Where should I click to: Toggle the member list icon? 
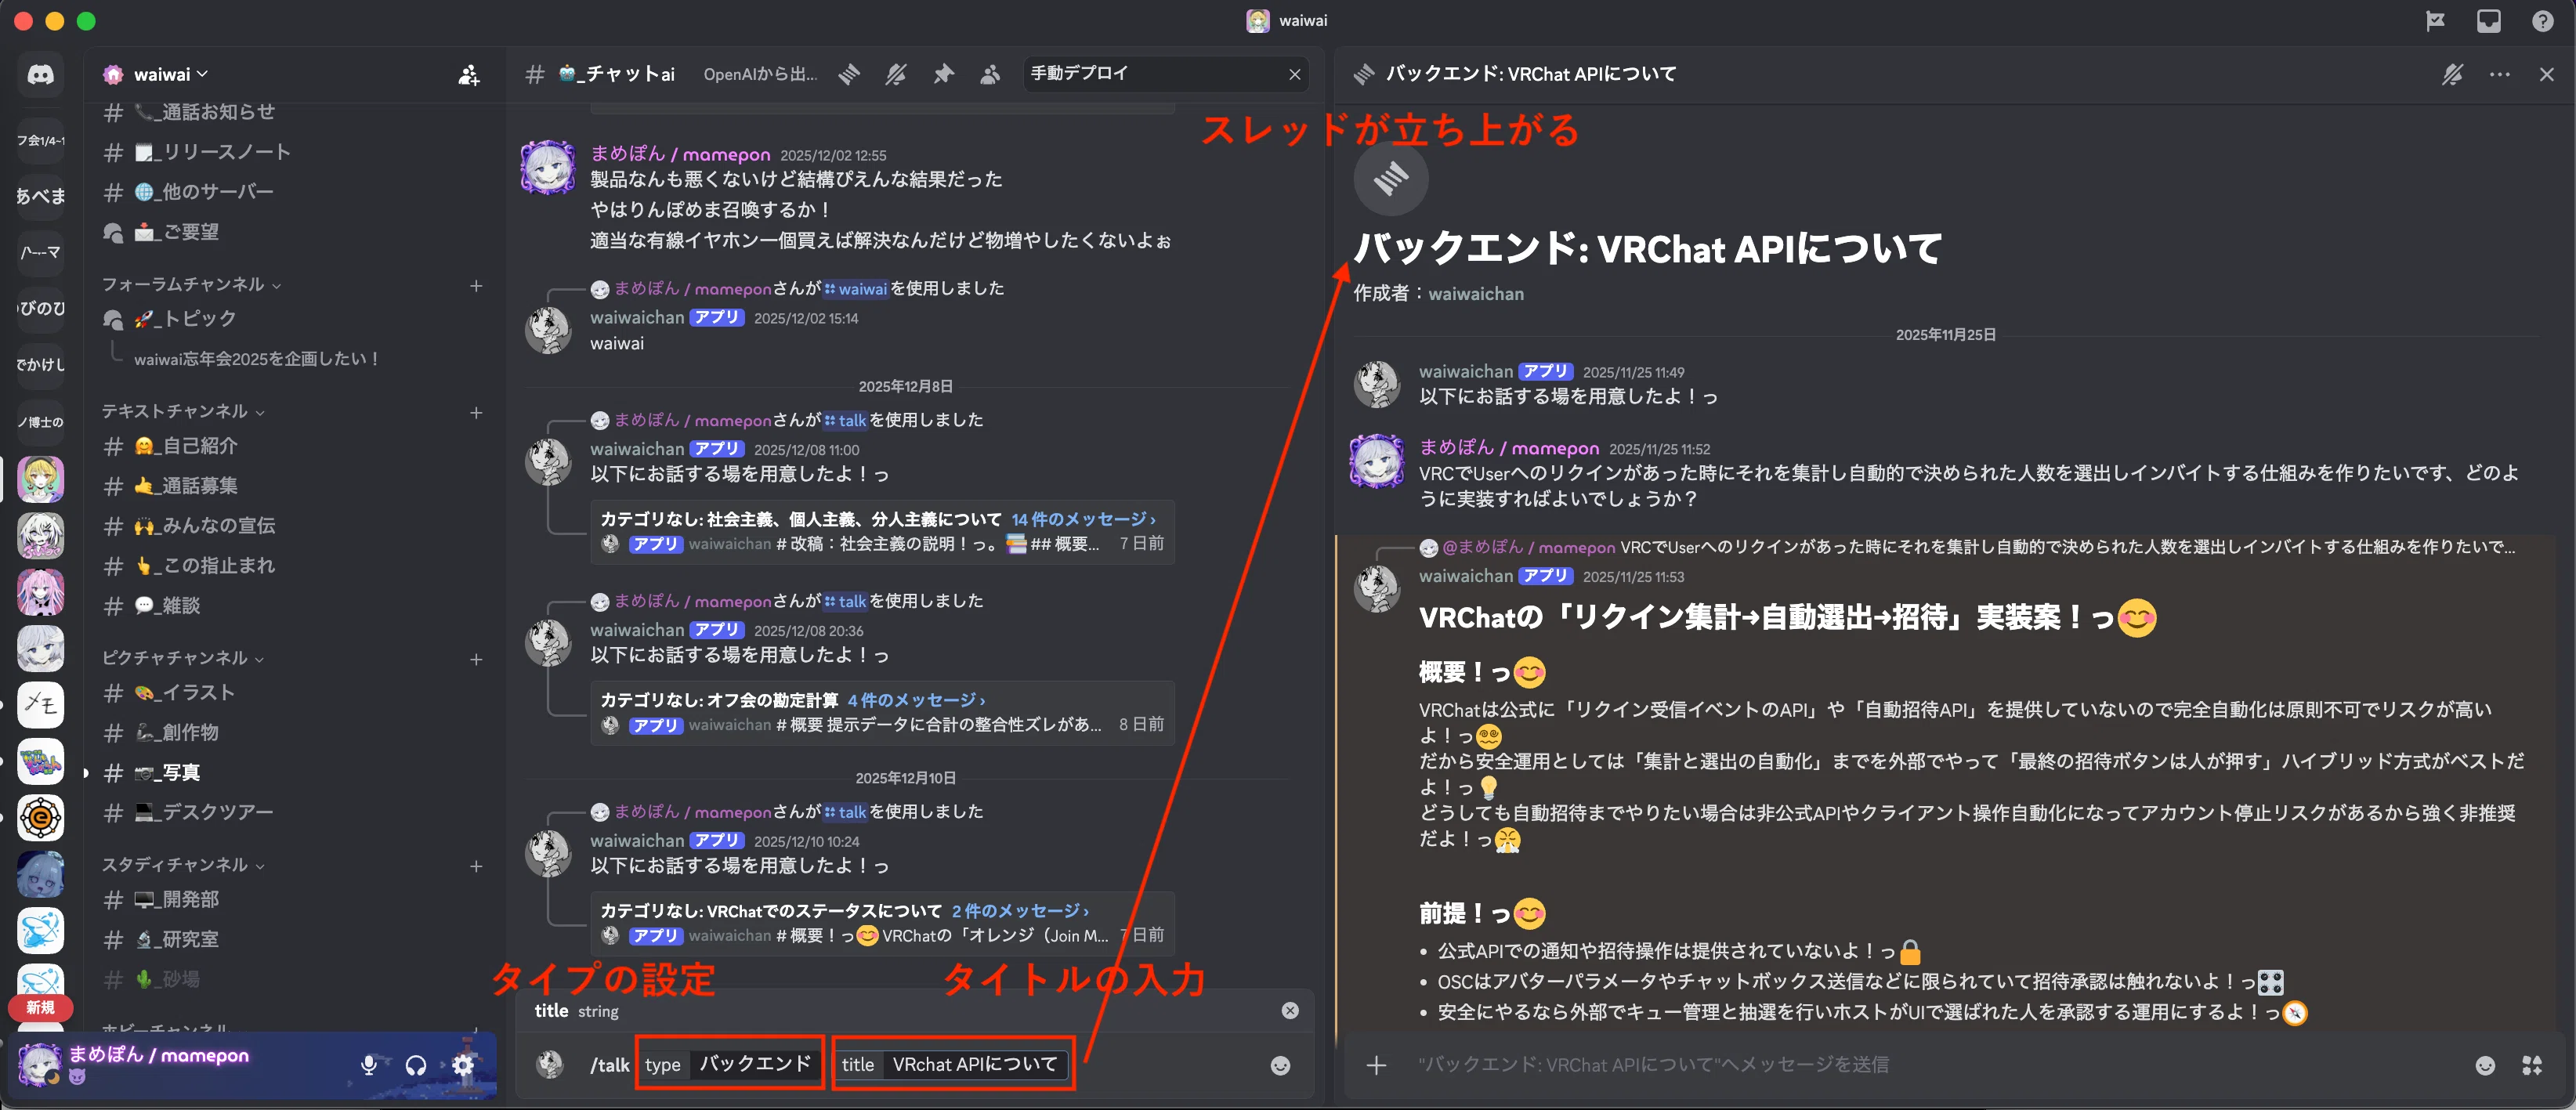pyautogui.click(x=990, y=74)
